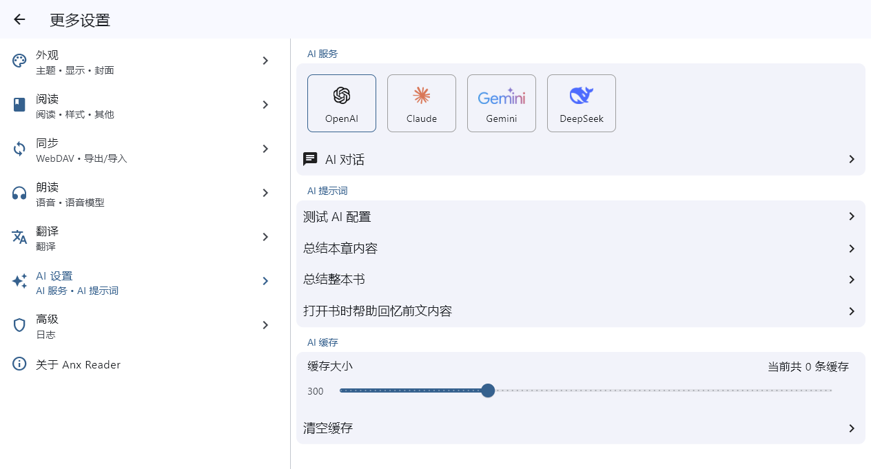871x469 pixels.
Task: Choose the Gemini service label
Action: [x=502, y=118]
